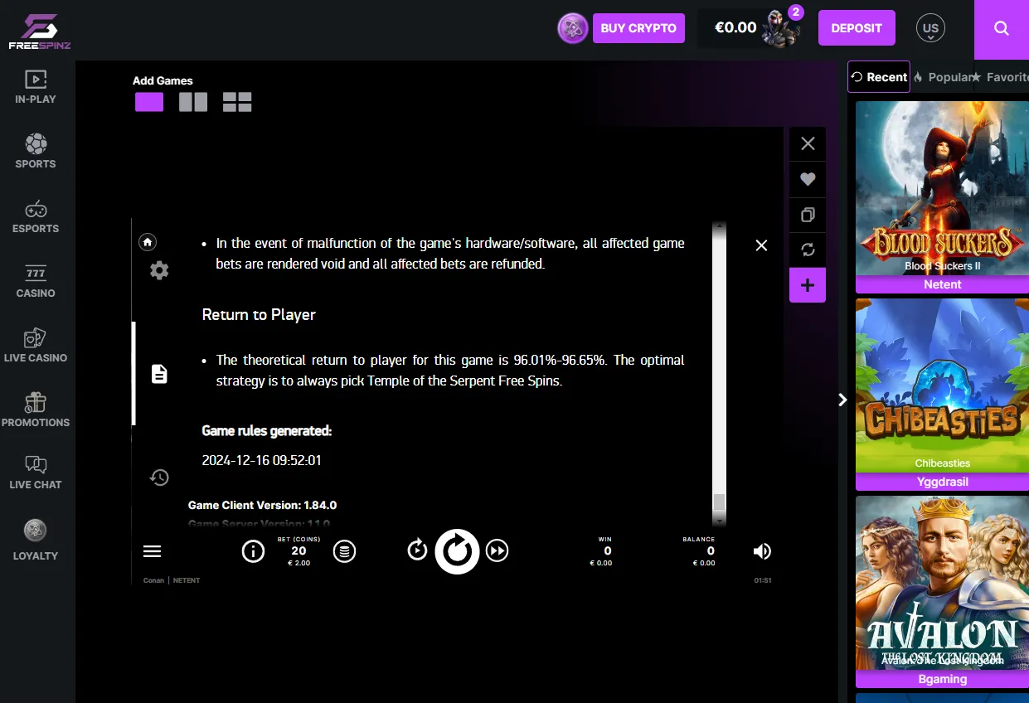Close the game rules panel
The image size is (1029, 703).
[761, 245]
